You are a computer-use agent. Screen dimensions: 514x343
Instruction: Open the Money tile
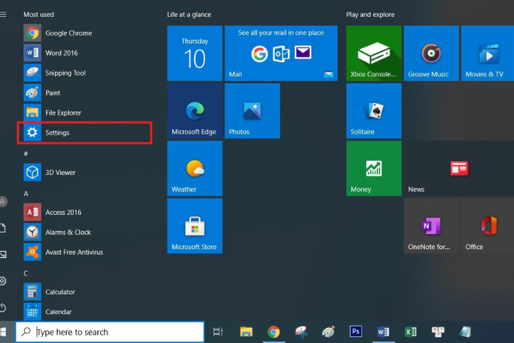[374, 168]
